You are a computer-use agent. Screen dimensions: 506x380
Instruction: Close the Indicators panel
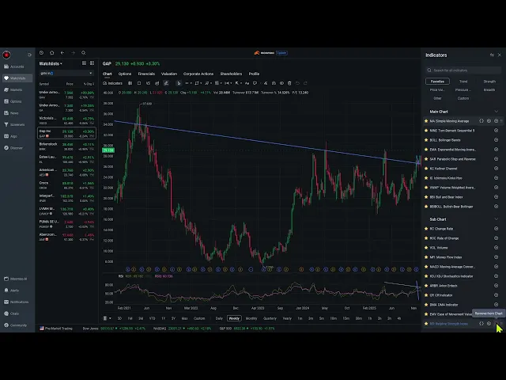point(500,55)
